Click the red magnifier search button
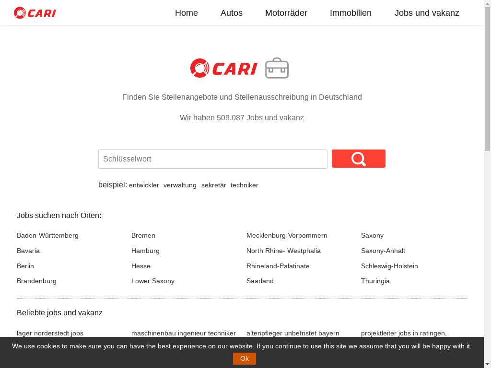491x368 pixels. tap(359, 159)
